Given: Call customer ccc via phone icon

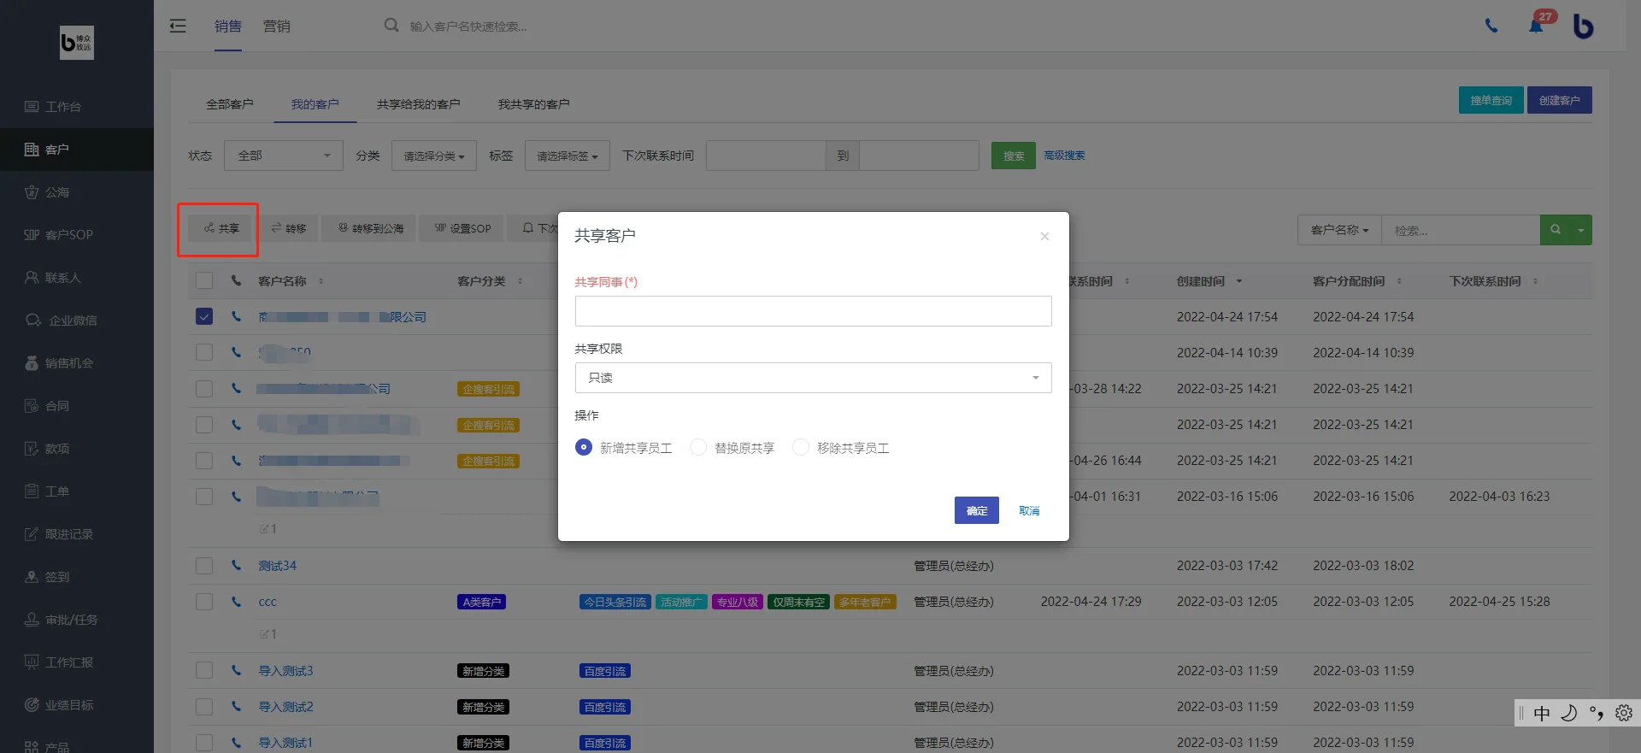Looking at the screenshot, I should 236,601.
